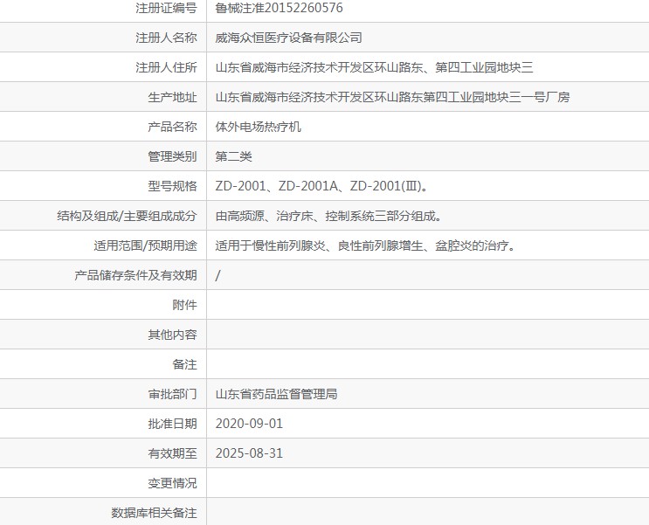Click the 注册人住所 label
This screenshot has width=649, height=525.
(166, 67)
